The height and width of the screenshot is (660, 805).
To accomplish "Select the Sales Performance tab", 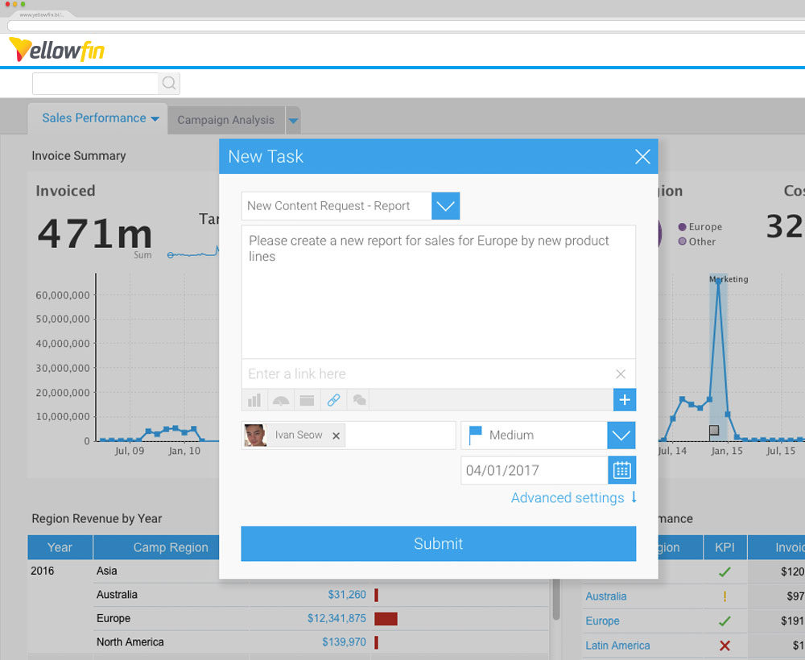I will pyautogui.click(x=94, y=118).
